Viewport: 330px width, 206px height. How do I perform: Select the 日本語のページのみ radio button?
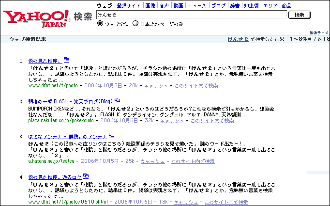coord(135,24)
